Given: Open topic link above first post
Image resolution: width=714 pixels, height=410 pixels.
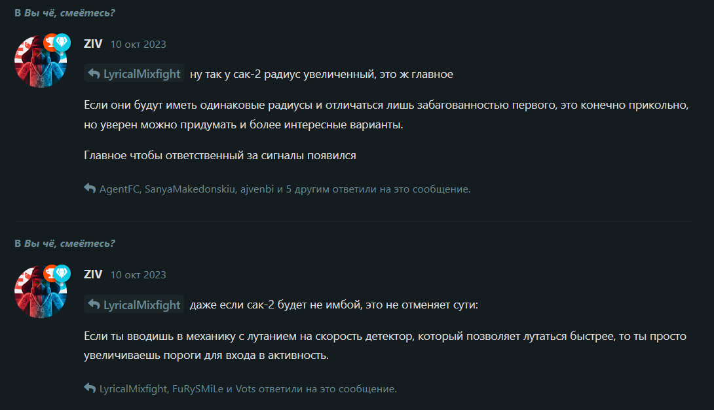Looking at the screenshot, I should [69, 13].
